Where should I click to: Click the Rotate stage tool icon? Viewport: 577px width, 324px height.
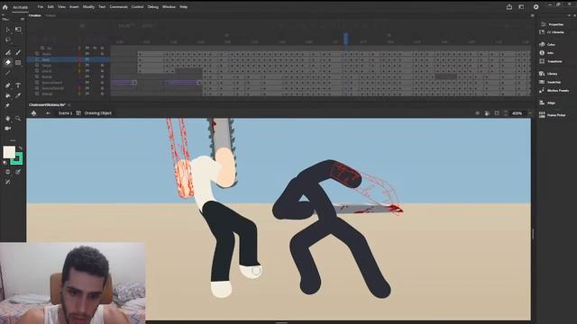[x=487, y=113]
